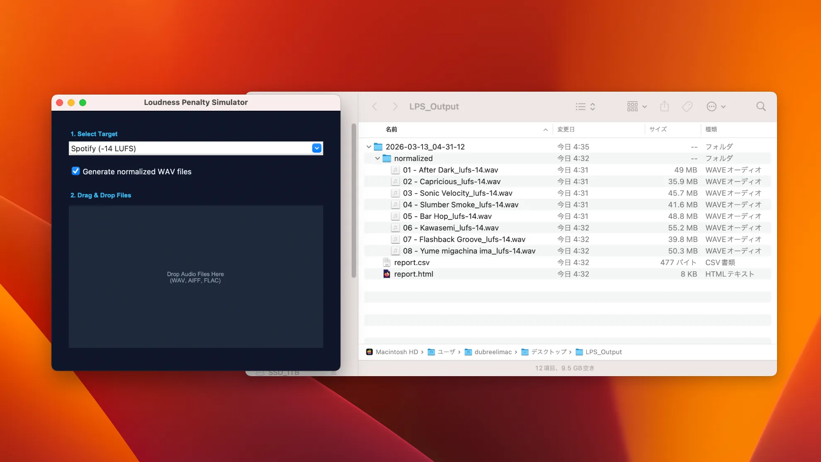Click the back navigation arrow in Finder
This screenshot has height=462, width=821.
374,106
